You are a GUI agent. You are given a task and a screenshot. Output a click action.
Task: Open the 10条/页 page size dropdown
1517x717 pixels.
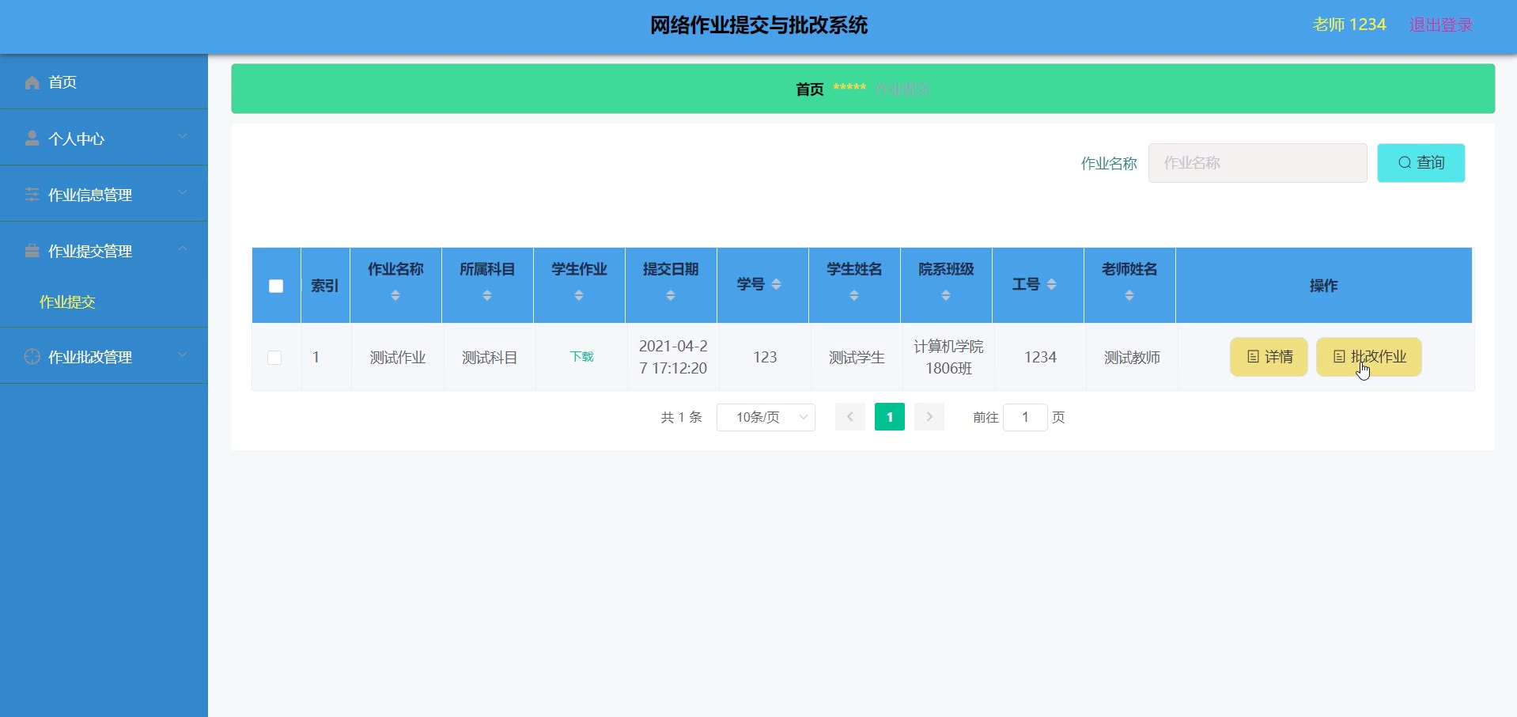coord(766,417)
